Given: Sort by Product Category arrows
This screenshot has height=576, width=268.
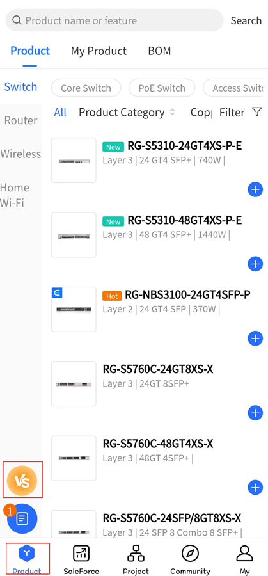Looking at the screenshot, I should tap(172, 112).
